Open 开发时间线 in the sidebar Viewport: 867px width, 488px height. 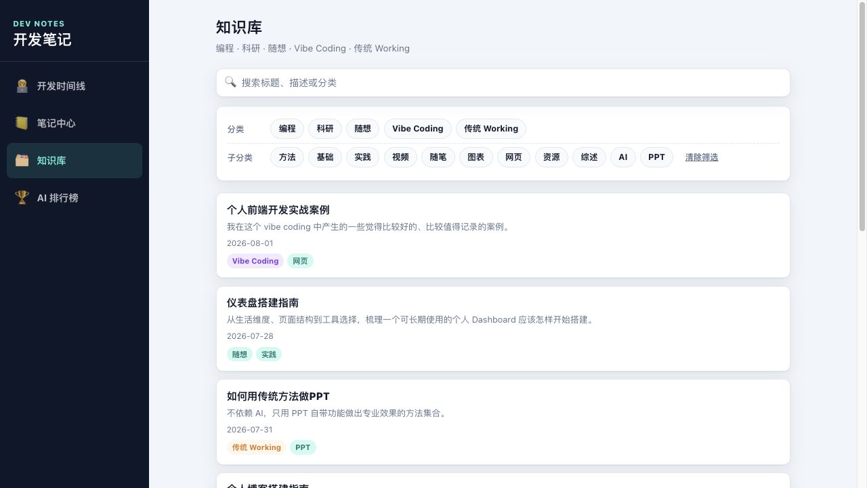75,86
